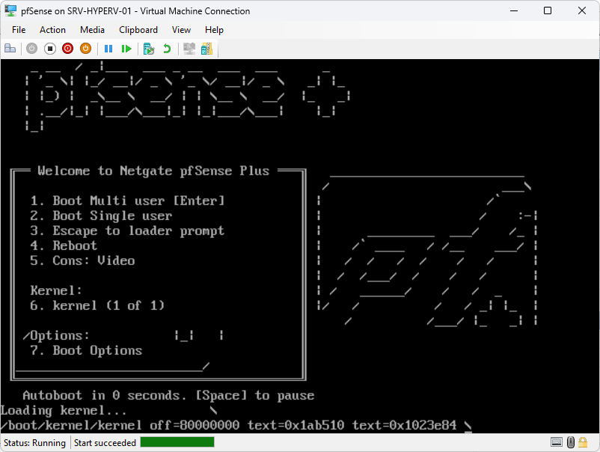
Task: Click the keyboard icon in the status bar
Action: point(556,442)
